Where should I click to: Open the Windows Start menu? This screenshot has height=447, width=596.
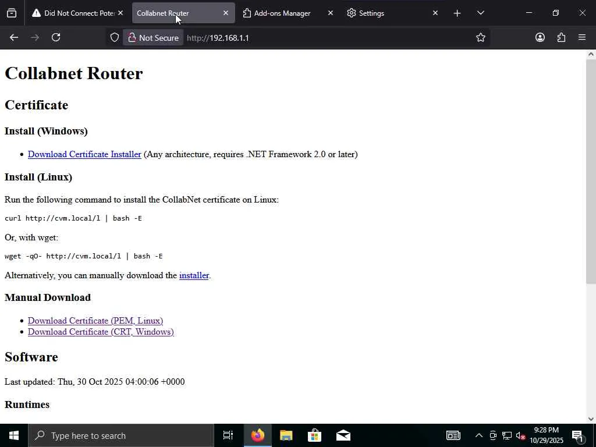click(x=14, y=435)
